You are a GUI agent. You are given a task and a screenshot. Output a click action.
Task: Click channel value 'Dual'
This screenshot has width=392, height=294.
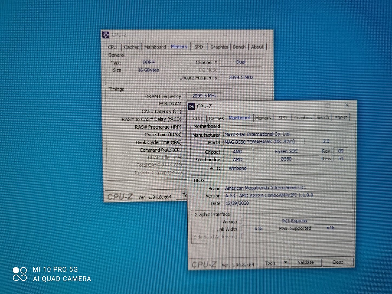coord(241,62)
